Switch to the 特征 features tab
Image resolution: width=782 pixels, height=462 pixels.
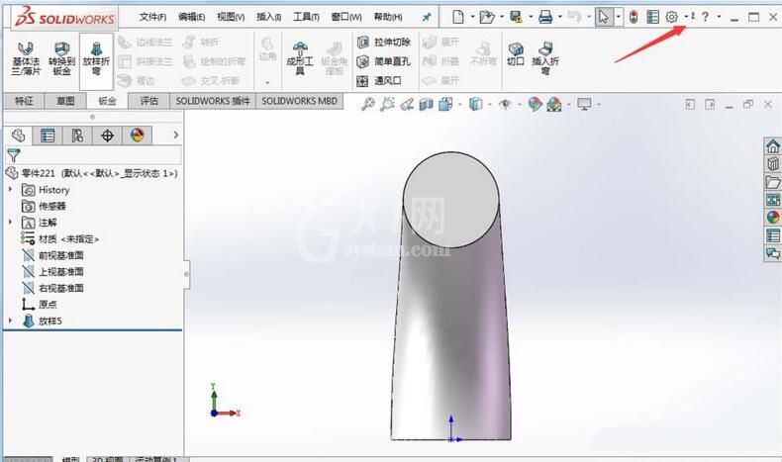coord(24,101)
